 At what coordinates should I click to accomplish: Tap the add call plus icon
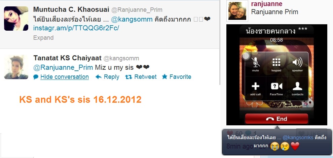pos(255,86)
